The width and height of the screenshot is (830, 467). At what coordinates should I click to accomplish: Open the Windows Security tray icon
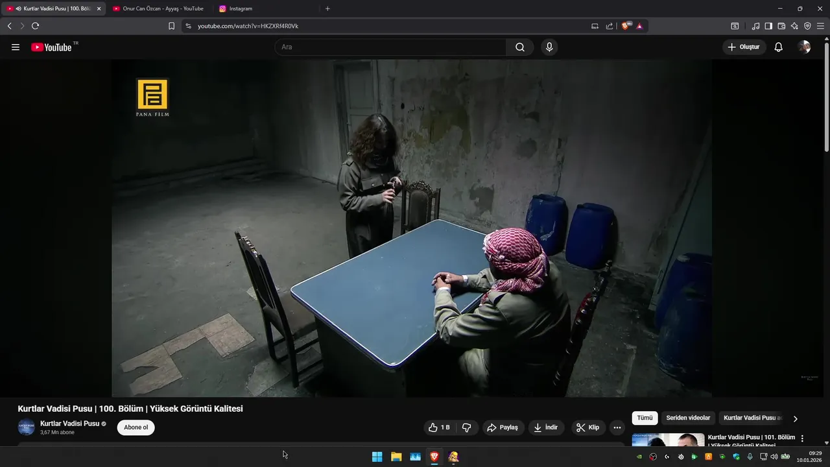pyautogui.click(x=736, y=457)
